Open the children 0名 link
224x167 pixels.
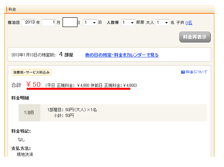pos(189,23)
